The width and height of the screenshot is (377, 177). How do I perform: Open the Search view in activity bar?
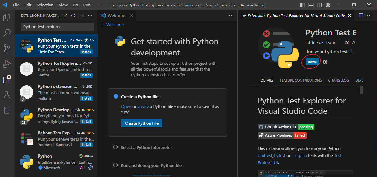click(x=7, y=33)
